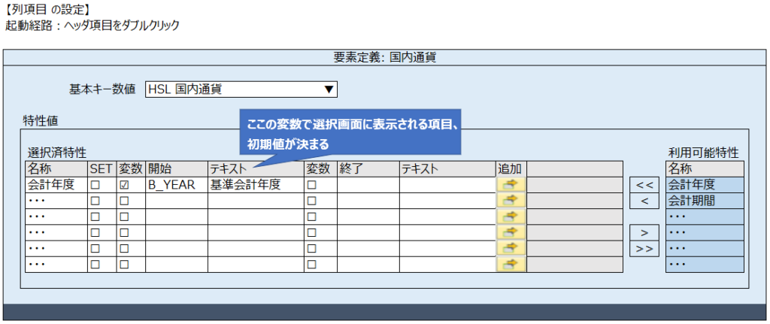Screen dimensions: 770x324
Task: Click the add icon in the fifth row
Action: [x=512, y=247]
